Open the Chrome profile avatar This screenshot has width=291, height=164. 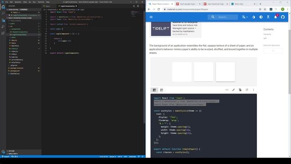point(283,9)
